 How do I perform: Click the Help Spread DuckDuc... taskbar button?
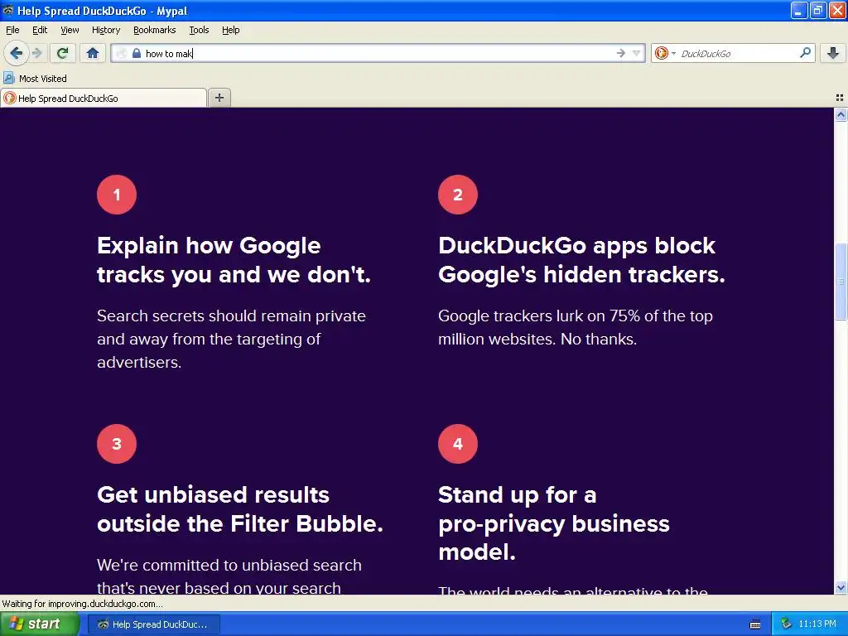pos(153,624)
